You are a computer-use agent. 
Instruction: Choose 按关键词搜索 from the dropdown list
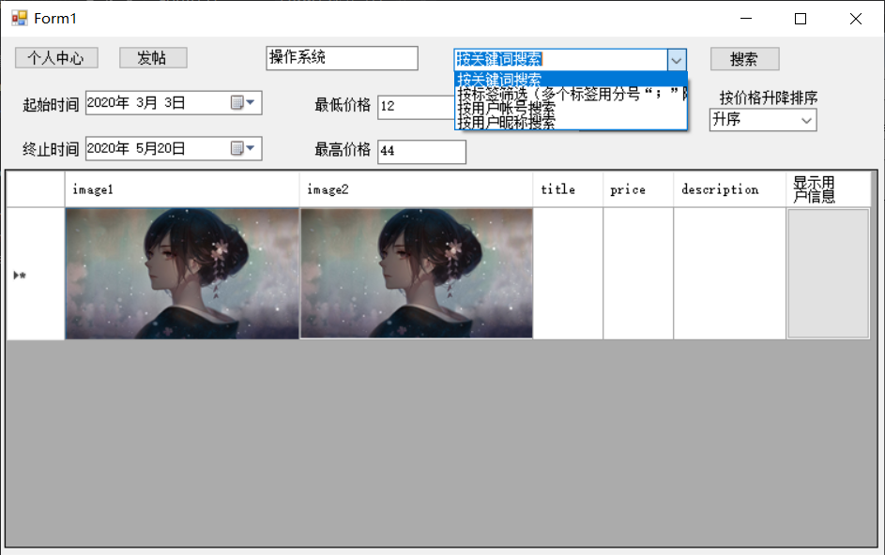tap(571, 80)
